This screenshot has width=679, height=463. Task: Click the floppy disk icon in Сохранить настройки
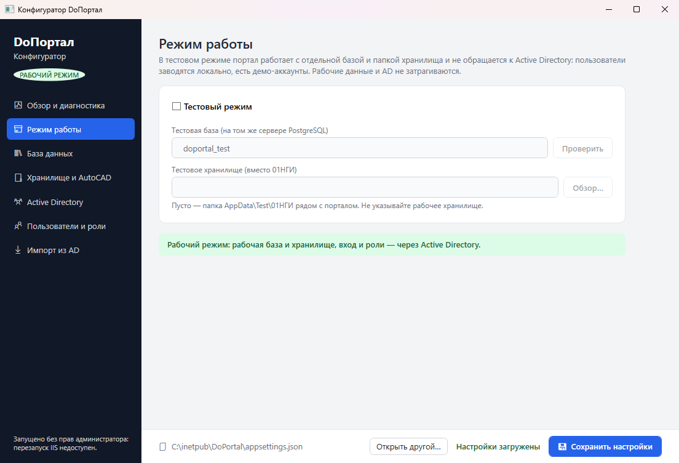[562, 447]
